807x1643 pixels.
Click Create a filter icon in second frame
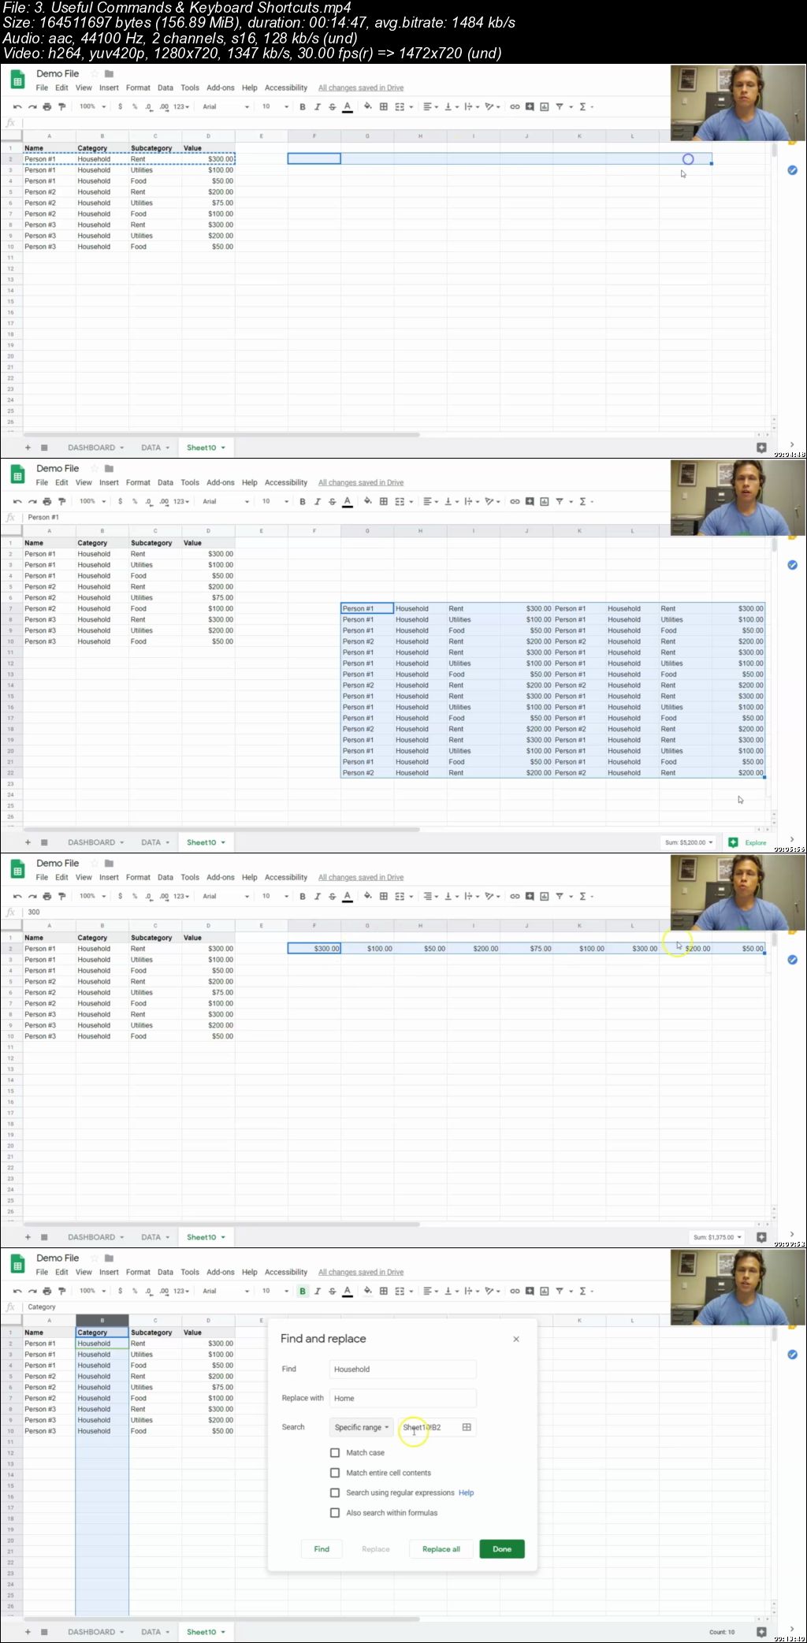click(559, 502)
